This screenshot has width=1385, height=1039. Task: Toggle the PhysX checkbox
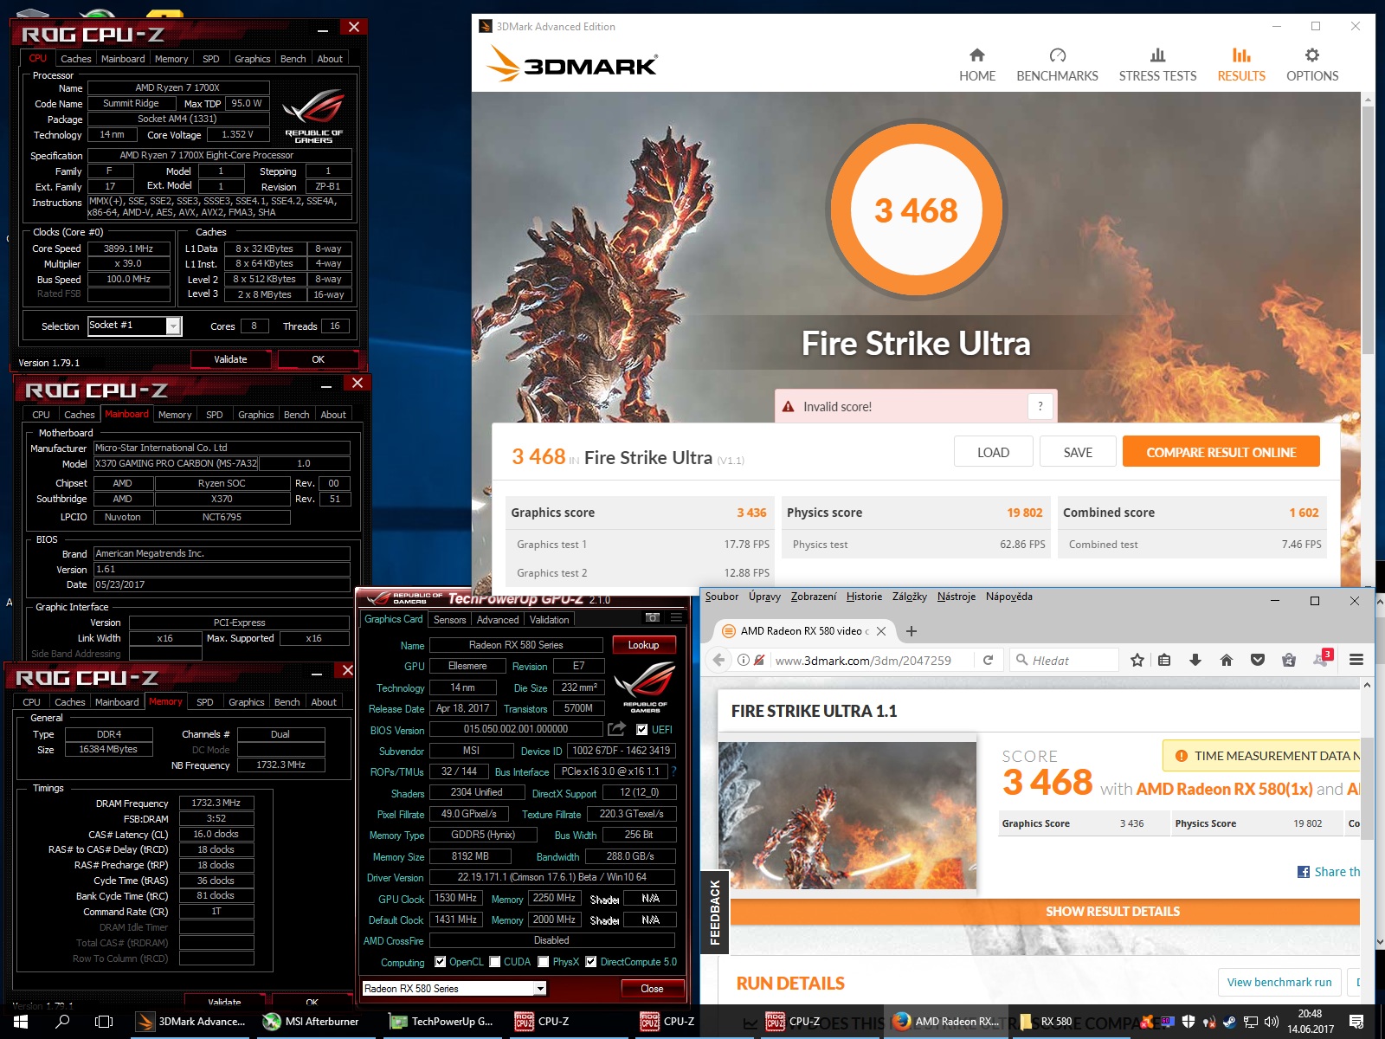[543, 961]
